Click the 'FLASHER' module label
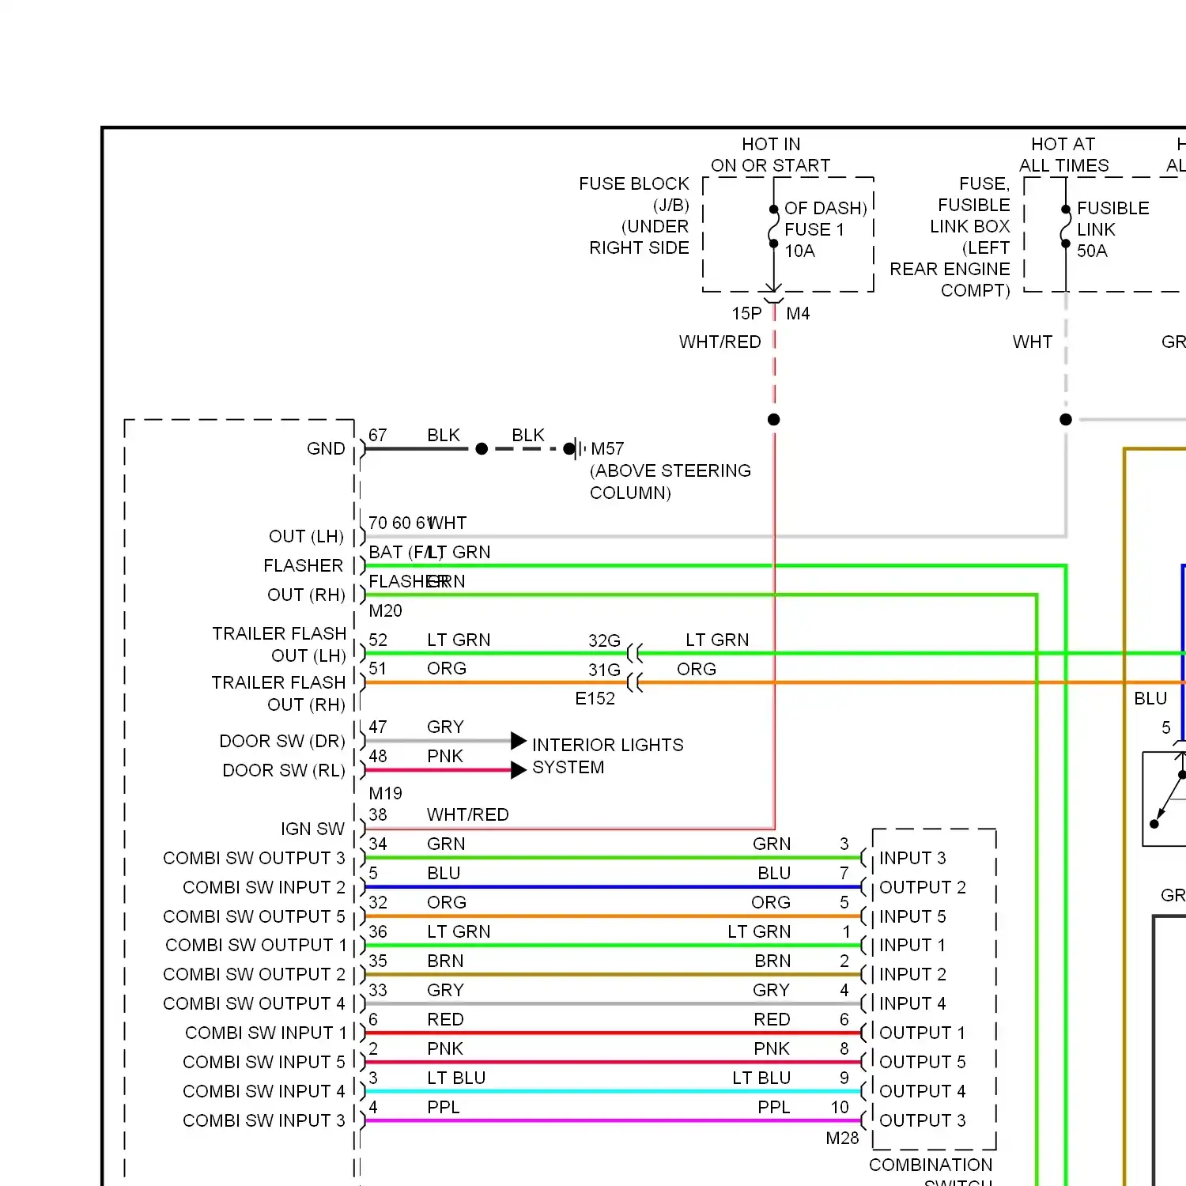The image size is (1186, 1186). [303, 565]
